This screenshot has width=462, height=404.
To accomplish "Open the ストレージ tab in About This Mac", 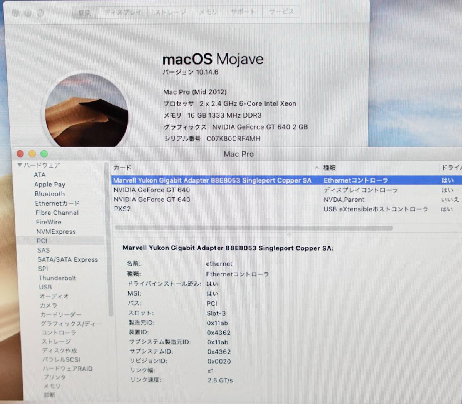I will point(170,12).
